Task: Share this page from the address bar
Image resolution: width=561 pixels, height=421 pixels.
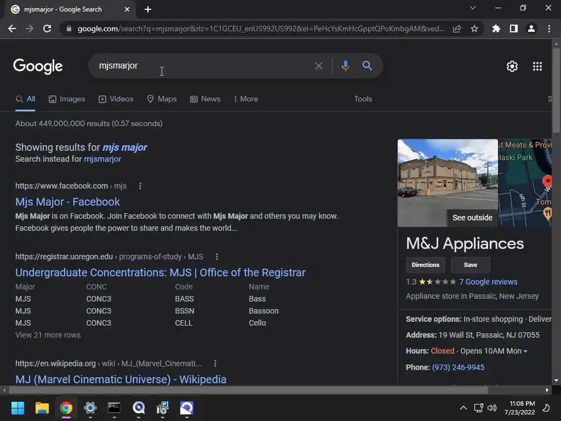Action: click(x=457, y=29)
